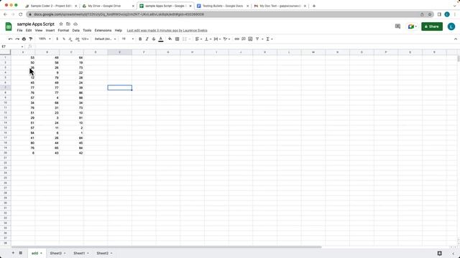
Task: Open the Edit menu
Action: coord(29,30)
